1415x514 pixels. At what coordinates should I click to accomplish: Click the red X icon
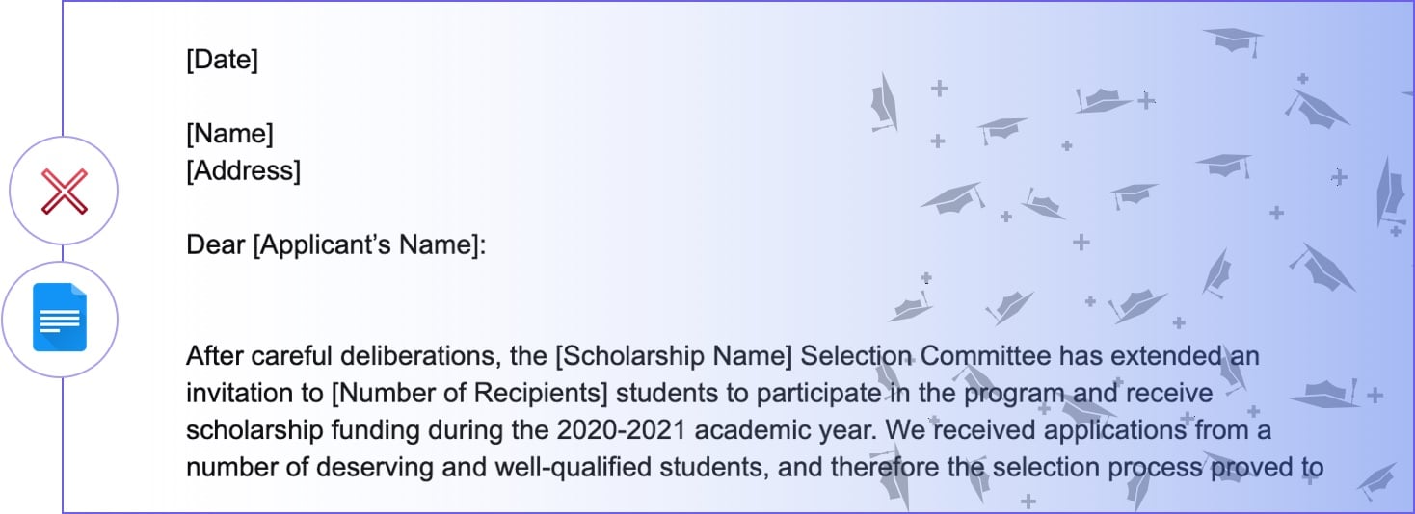tap(64, 192)
